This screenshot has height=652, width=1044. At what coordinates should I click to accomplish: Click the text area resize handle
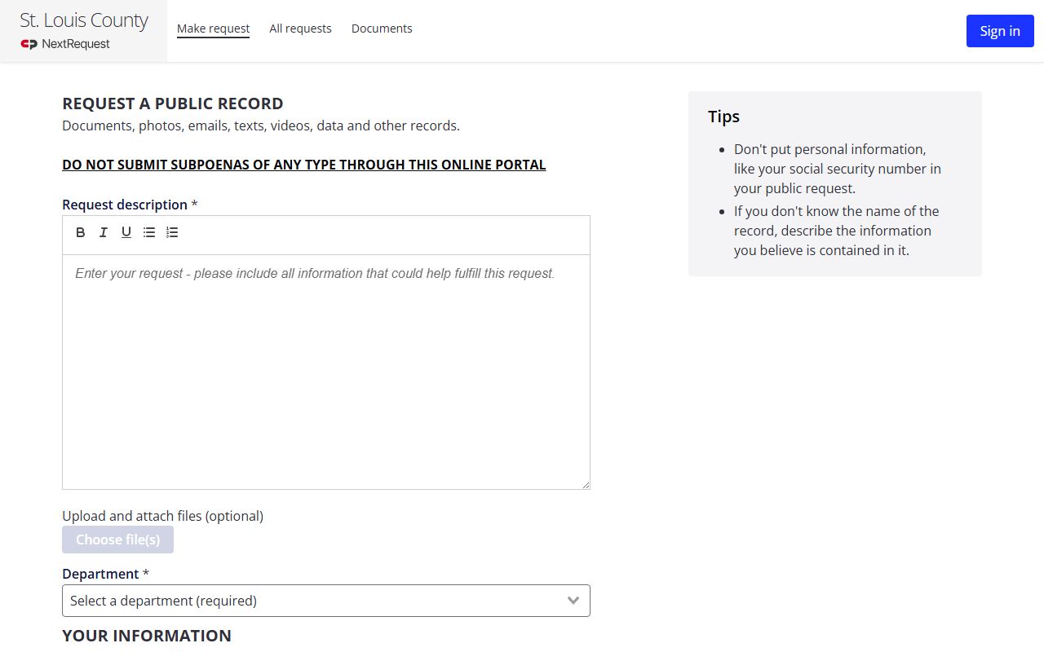pos(586,485)
